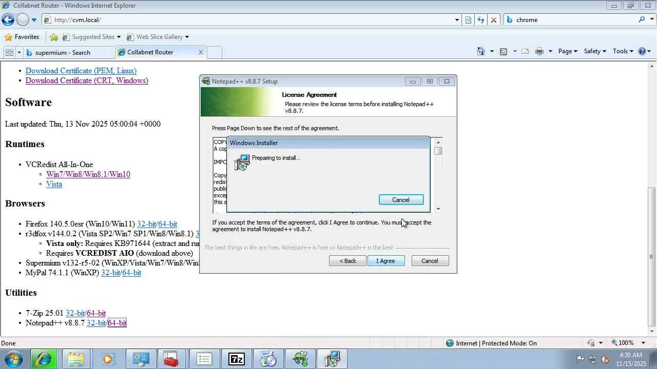The height and width of the screenshot is (369, 657).
Task: Expand the Home button dropdown arrow
Action: (x=492, y=51)
